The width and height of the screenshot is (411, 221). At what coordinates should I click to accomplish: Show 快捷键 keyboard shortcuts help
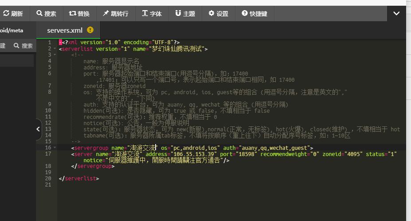click(254, 14)
